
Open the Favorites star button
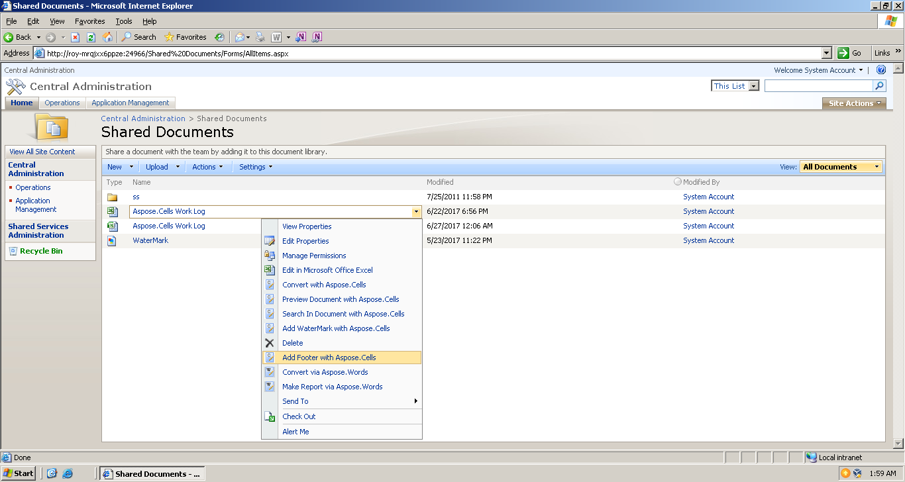pos(186,37)
